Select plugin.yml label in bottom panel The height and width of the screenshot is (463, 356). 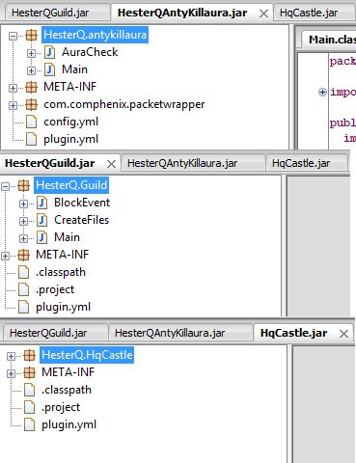coord(68,424)
